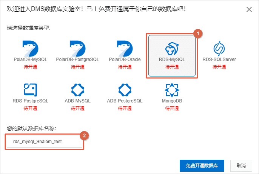
Task: Click the RDS-PostgreSQL label text
Action: 30,101
